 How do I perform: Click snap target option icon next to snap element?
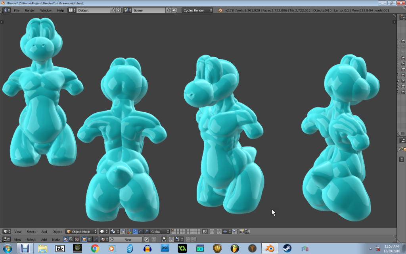[235, 231]
